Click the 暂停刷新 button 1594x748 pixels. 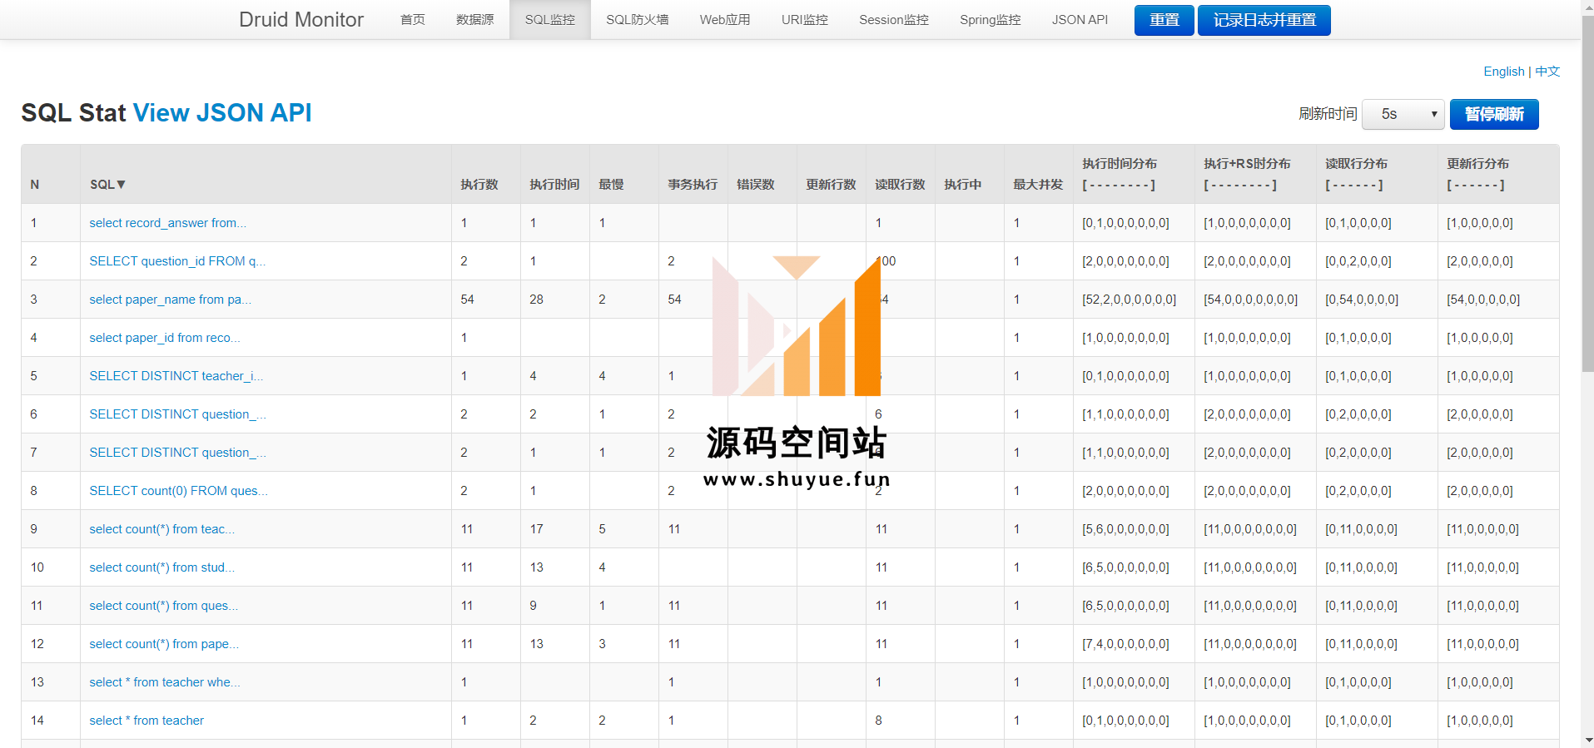1494,114
